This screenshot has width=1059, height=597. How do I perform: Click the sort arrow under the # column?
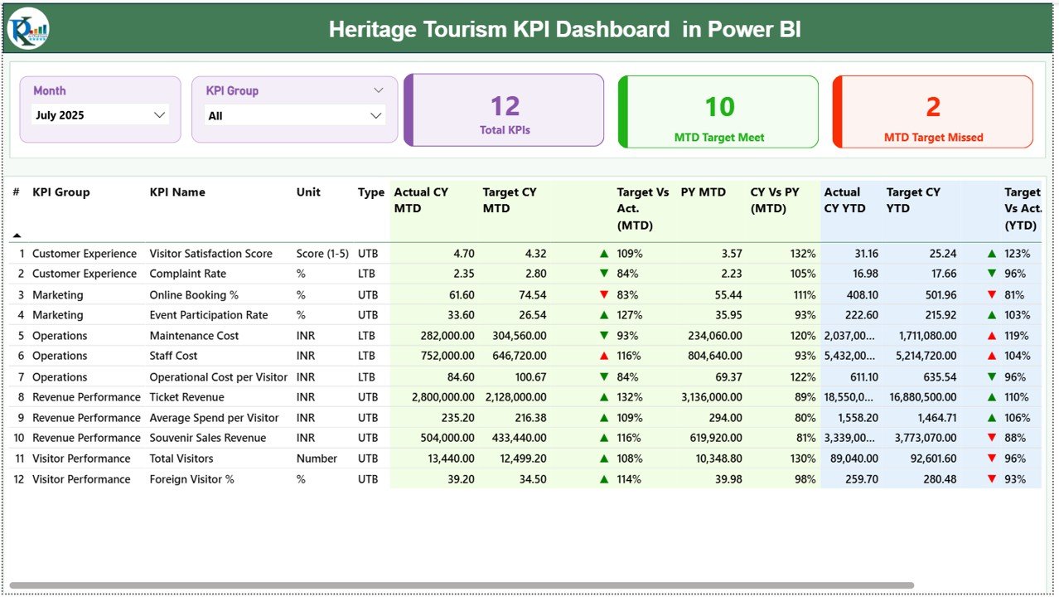[17, 235]
